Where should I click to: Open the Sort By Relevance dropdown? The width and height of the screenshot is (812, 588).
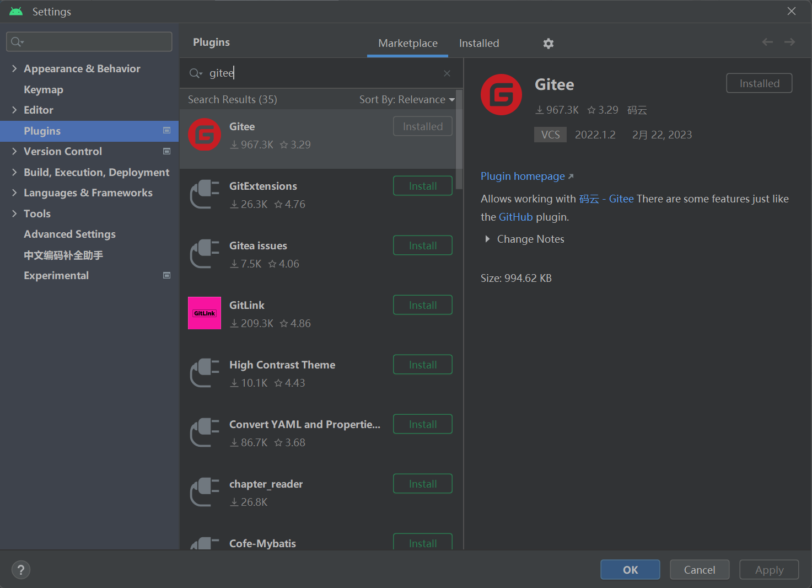[407, 99]
